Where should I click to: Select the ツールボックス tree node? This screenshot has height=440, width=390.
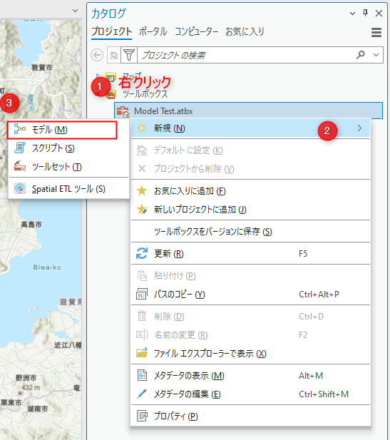pos(145,93)
